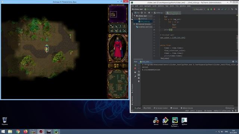The height and width of the screenshot is (134, 239).
Task: Toggle the Structure side tool window tab
Action: pyautogui.click(x=132, y=89)
